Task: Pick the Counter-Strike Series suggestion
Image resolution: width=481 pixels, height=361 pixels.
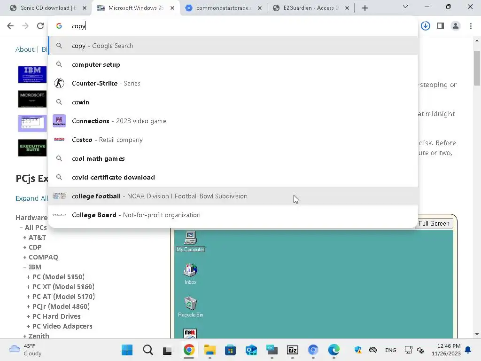Action: (x=233, y=83)
